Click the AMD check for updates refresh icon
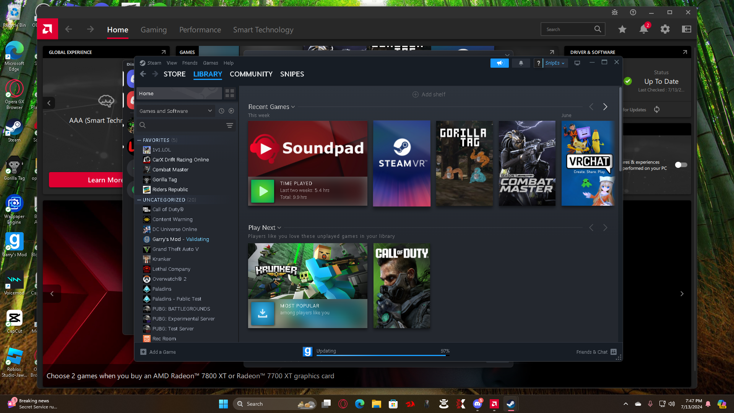 click(x=657, y=110)
